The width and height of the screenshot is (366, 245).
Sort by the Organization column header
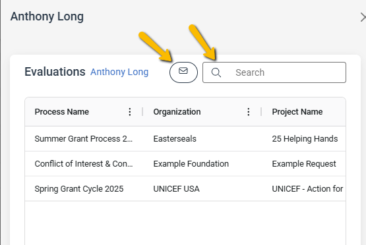coord(177,112)
